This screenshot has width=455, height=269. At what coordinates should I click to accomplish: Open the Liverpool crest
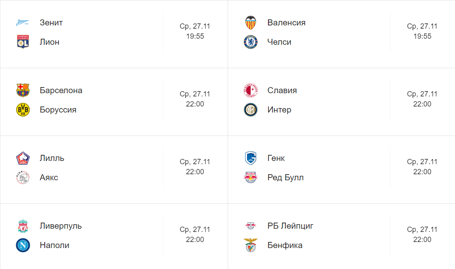coord(23,226)
